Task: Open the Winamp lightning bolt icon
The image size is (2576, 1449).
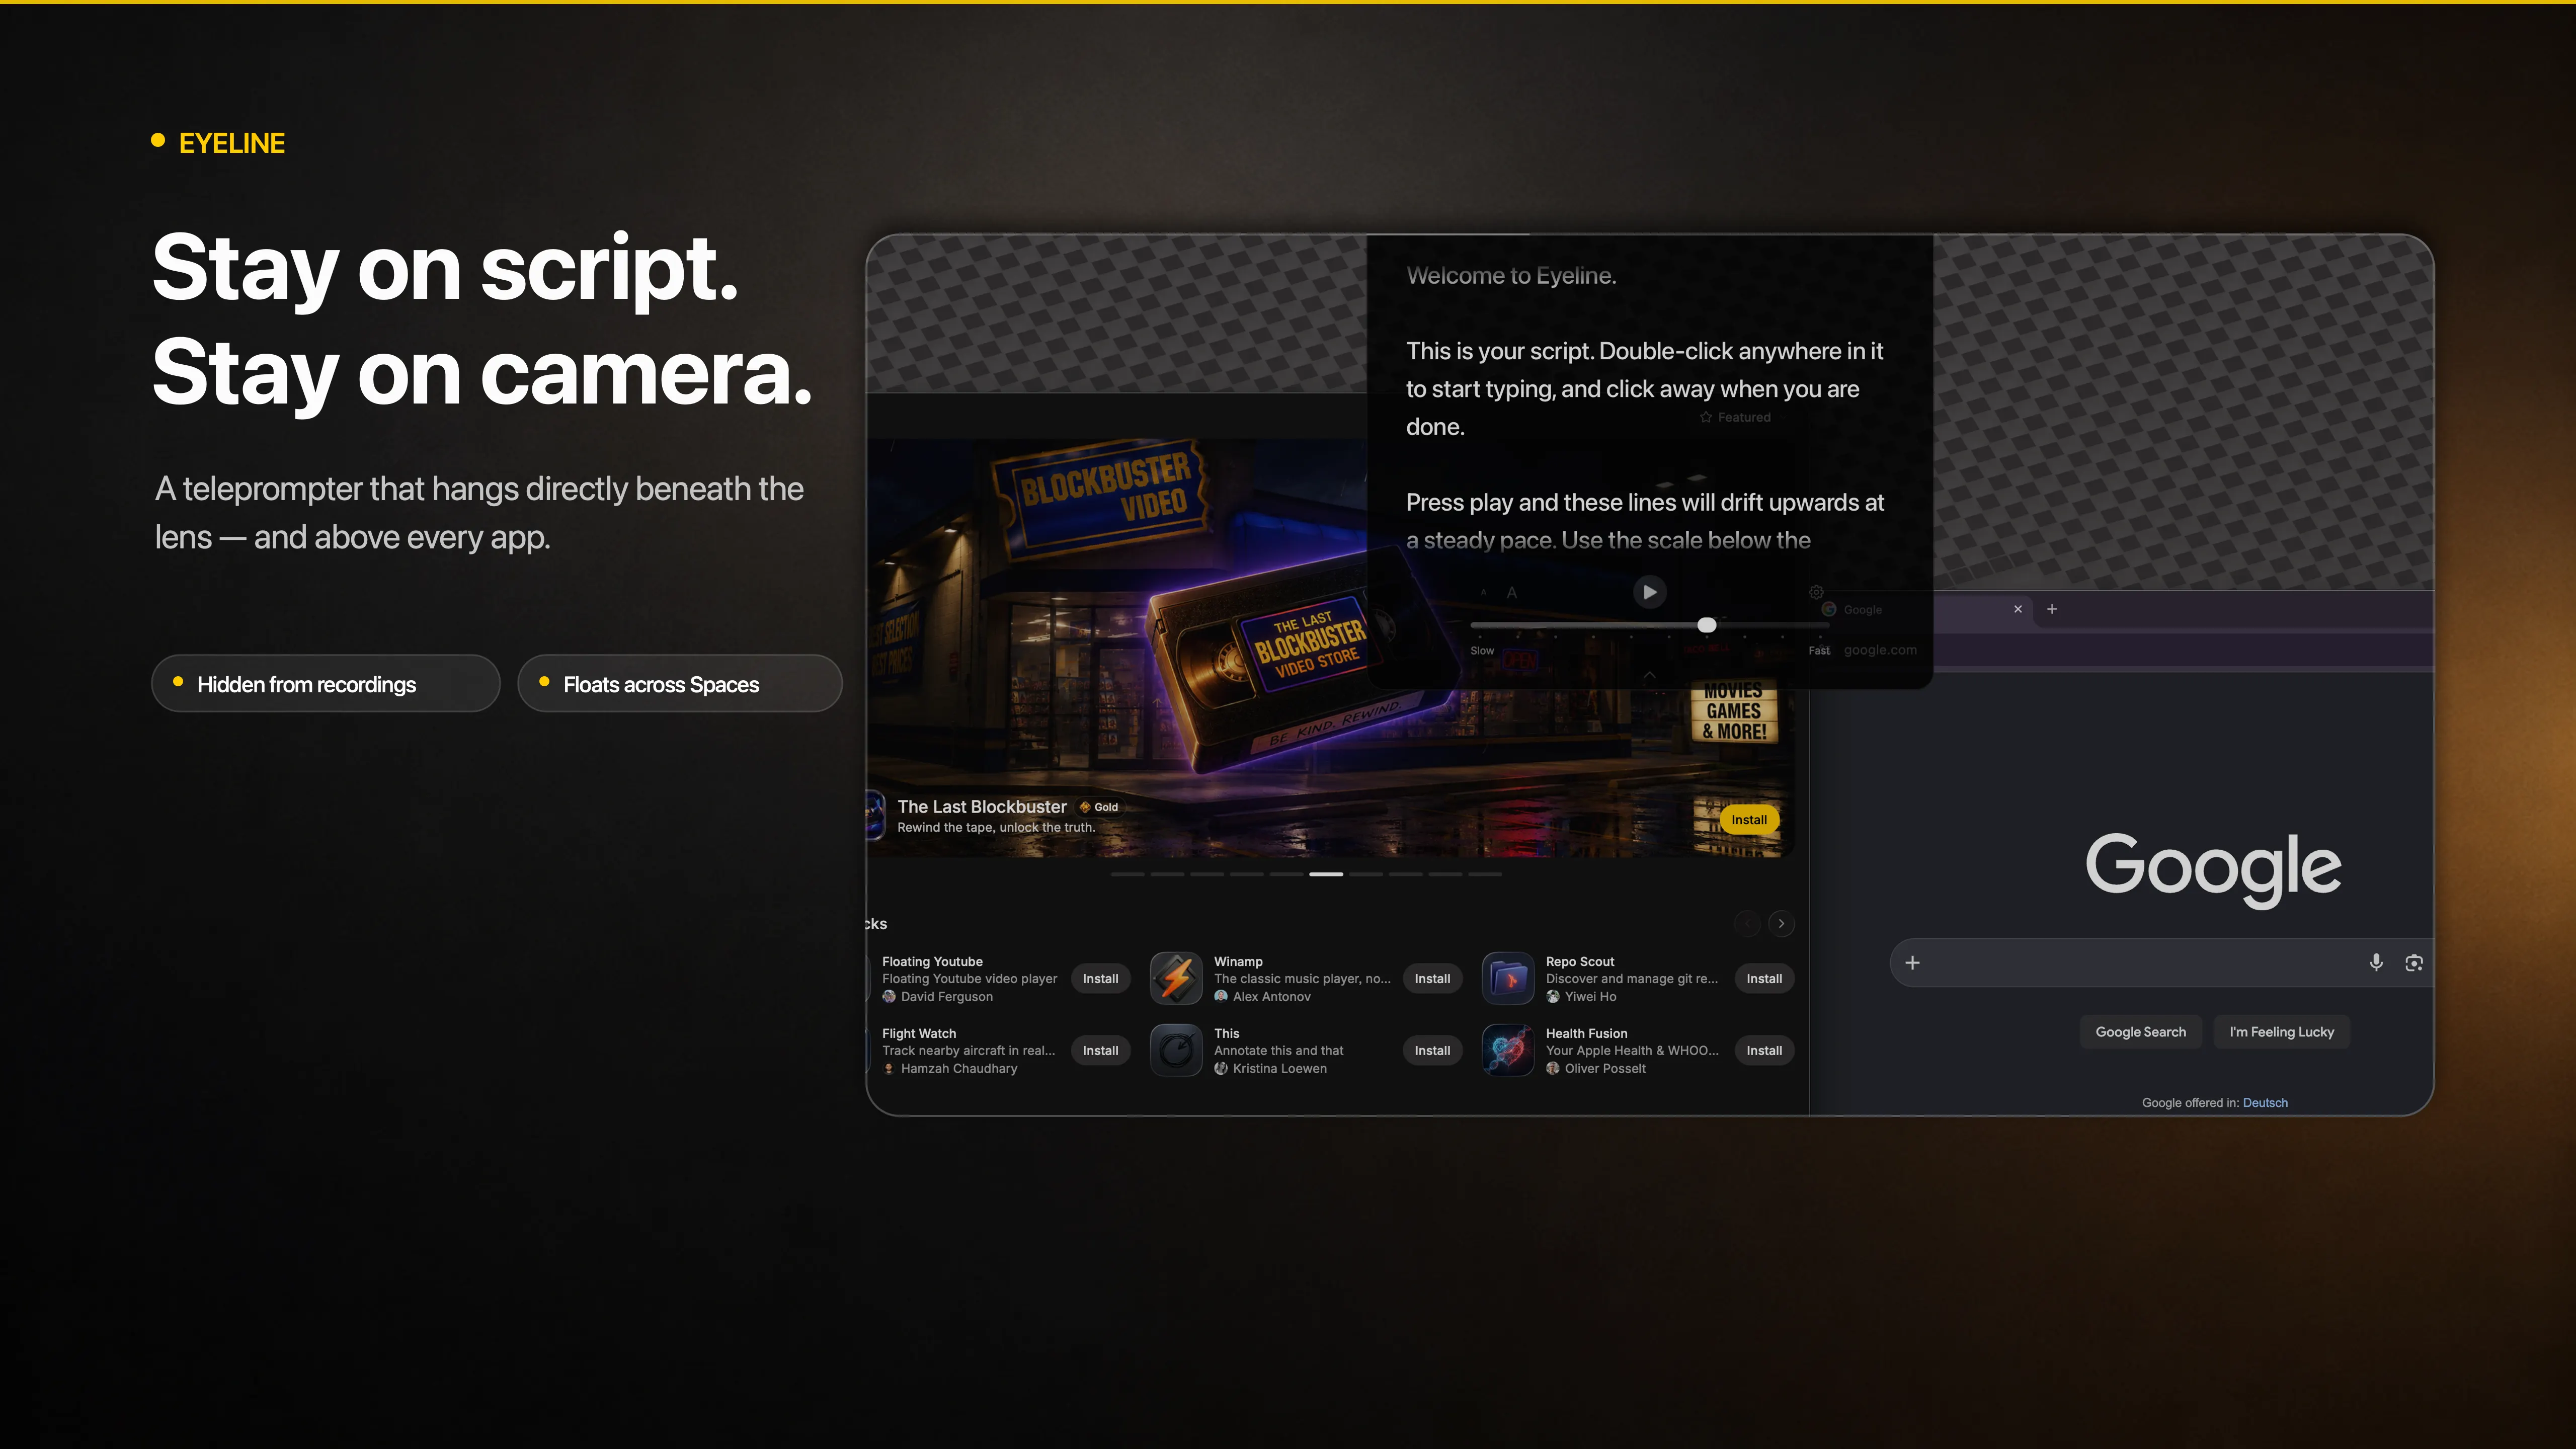Action: click(1176, 978)
